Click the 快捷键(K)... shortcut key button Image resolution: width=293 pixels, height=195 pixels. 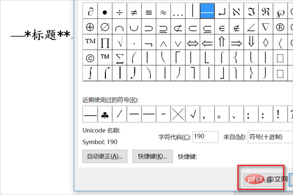[x=152, y=156]
